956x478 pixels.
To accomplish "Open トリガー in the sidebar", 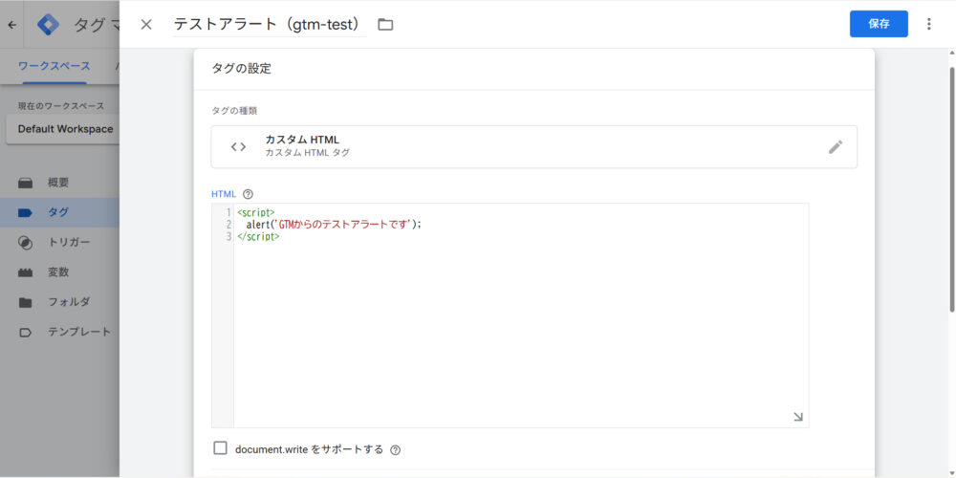I will pyautogui.click(x=69, y=242).
